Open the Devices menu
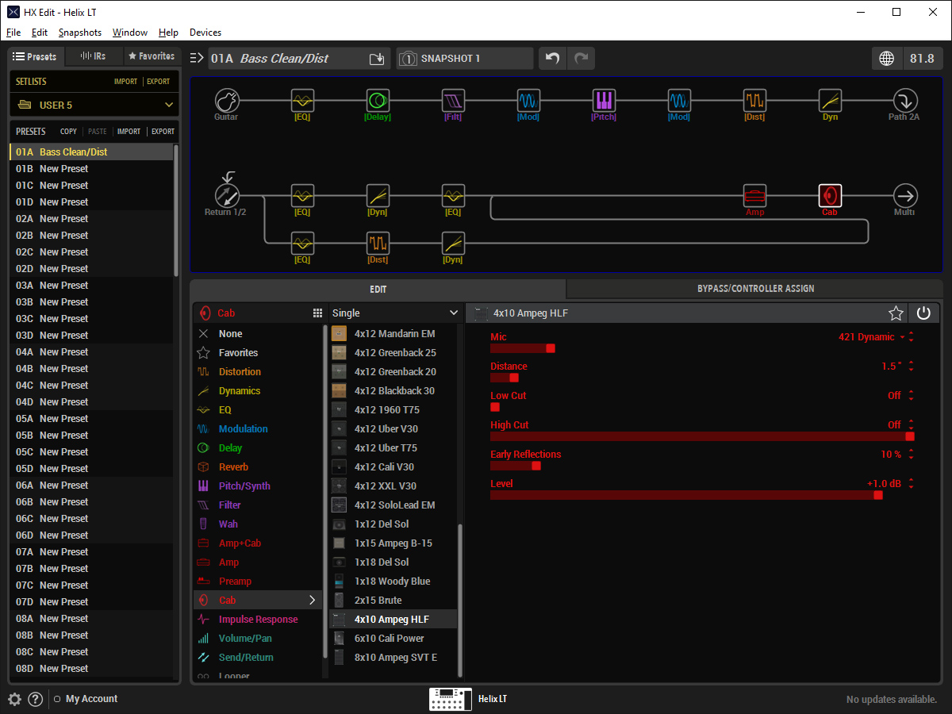Screen dimensions: 952x714 tap(205, 33)
